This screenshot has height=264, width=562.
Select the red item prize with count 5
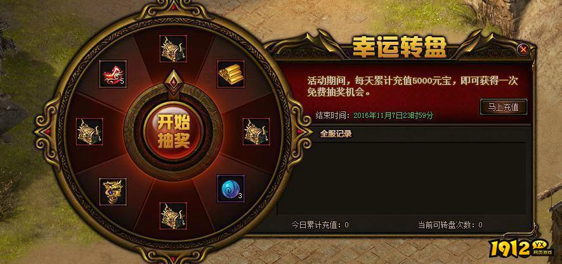click(x=113, y=73)
